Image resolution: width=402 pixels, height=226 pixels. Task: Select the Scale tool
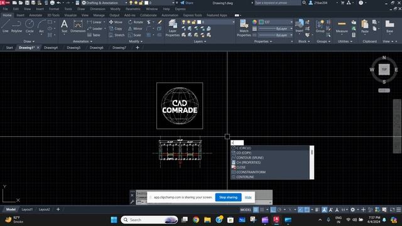[x=134, y=35]
